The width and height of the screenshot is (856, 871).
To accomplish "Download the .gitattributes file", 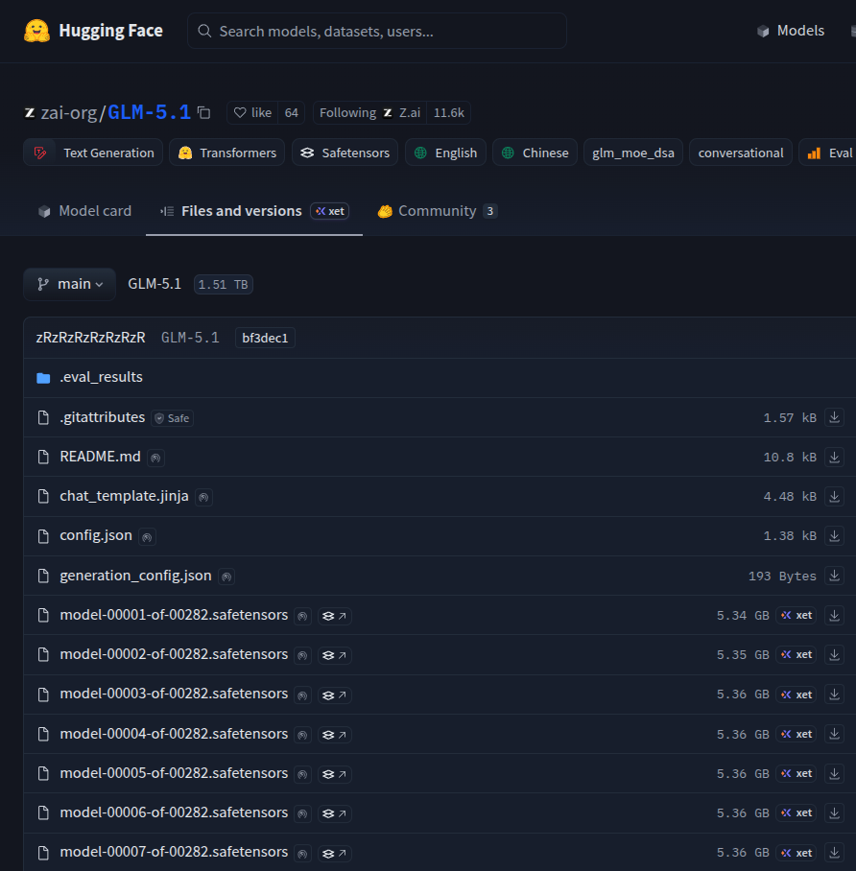I will tap(834, 417).
